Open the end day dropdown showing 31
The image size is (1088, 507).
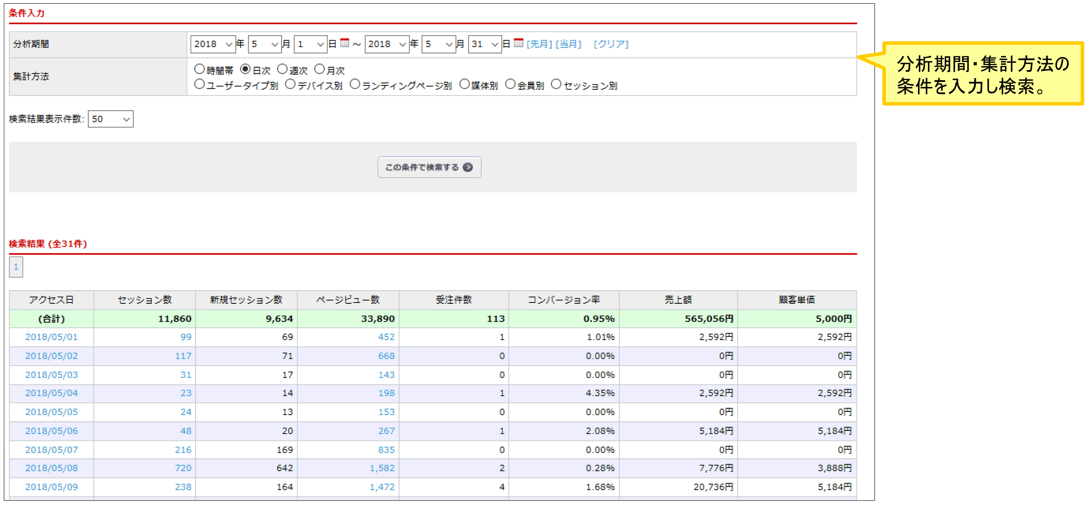(484, 44)
